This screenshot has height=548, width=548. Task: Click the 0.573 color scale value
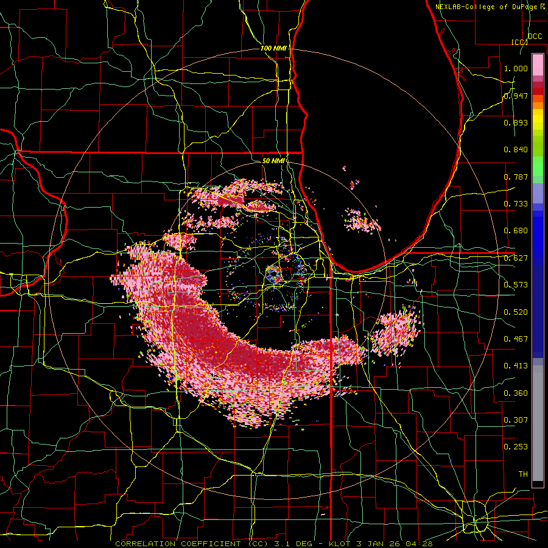coord(516,285)
